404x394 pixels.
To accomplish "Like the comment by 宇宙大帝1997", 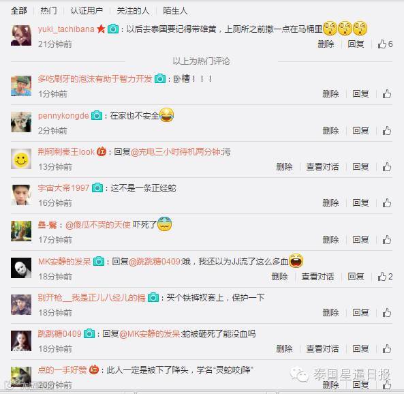I will click(x=387, y=203).
